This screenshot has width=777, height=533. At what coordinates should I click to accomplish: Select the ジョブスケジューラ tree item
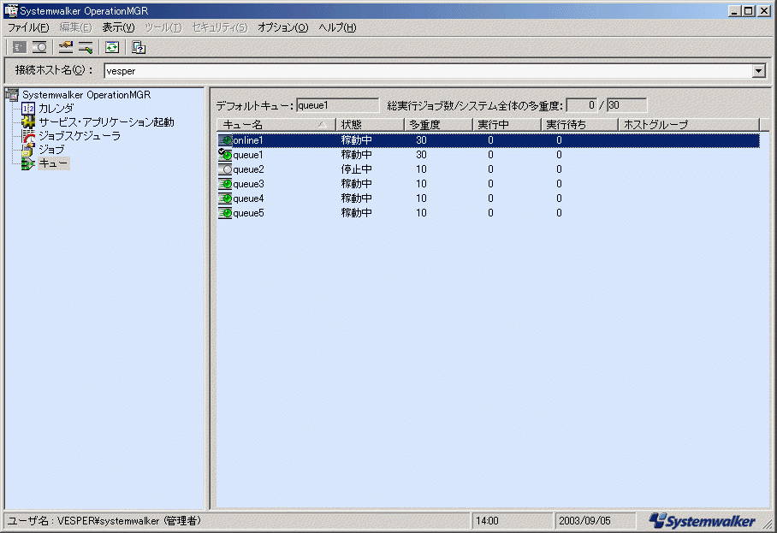80,136
